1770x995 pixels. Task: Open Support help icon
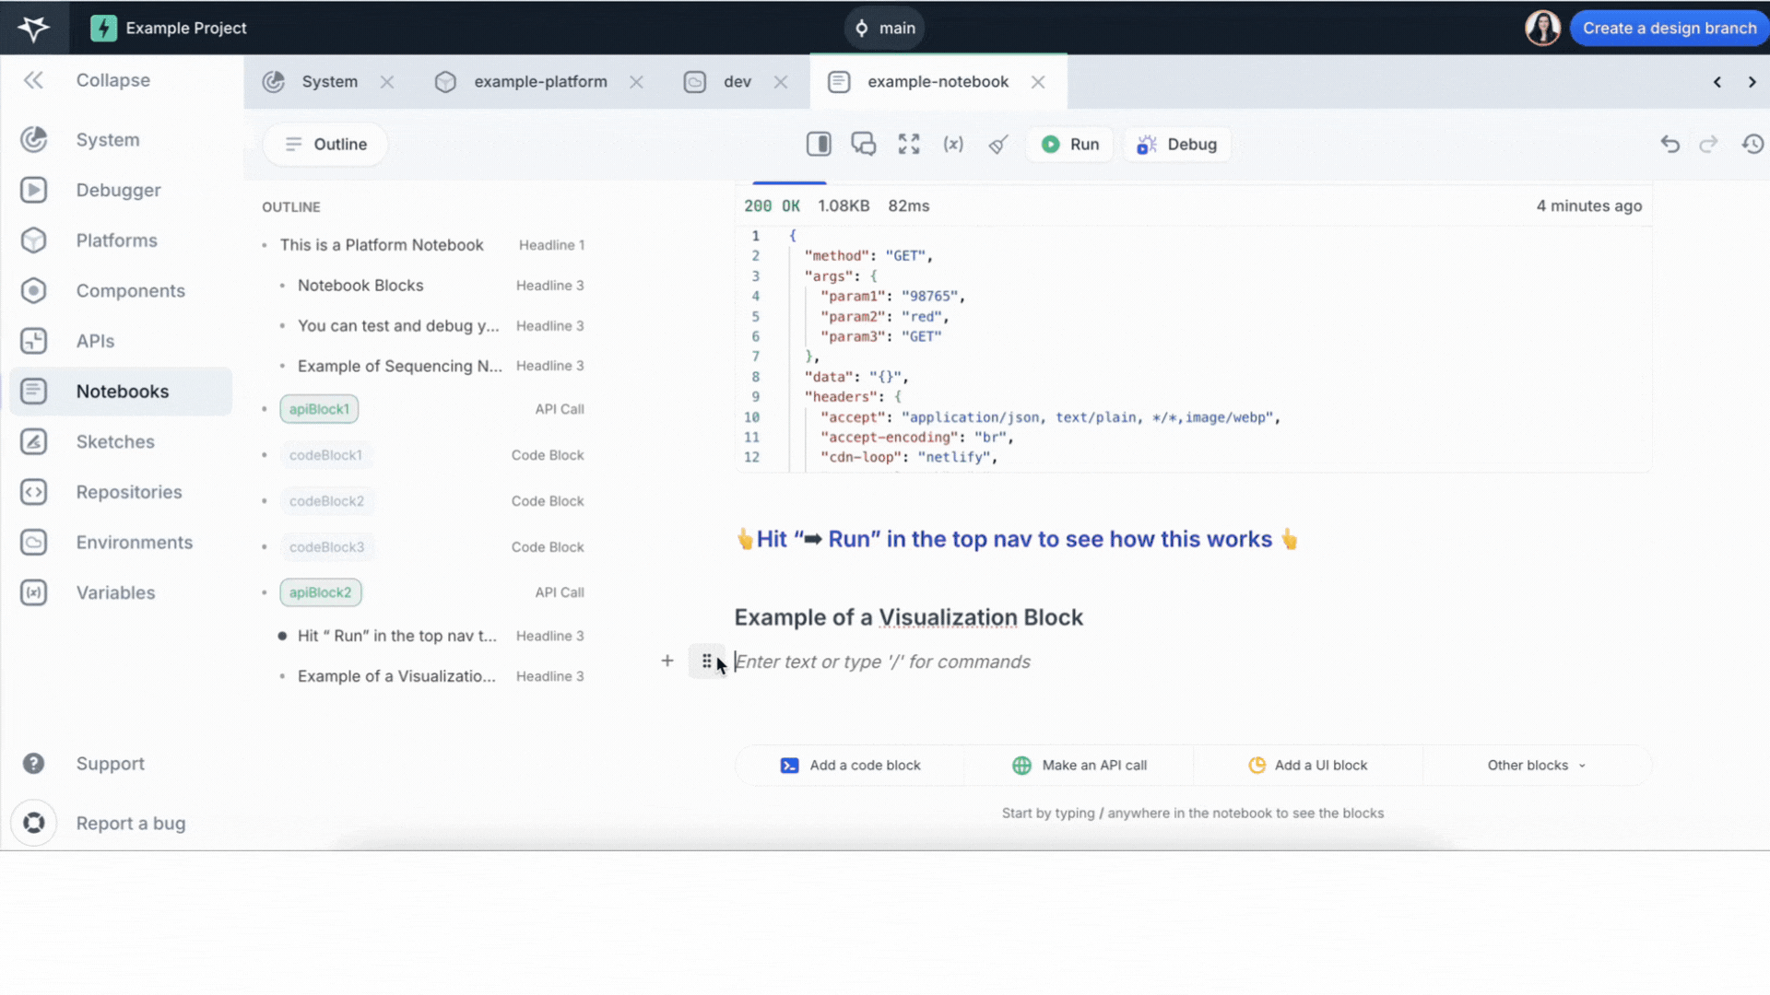tap(33, 764)
